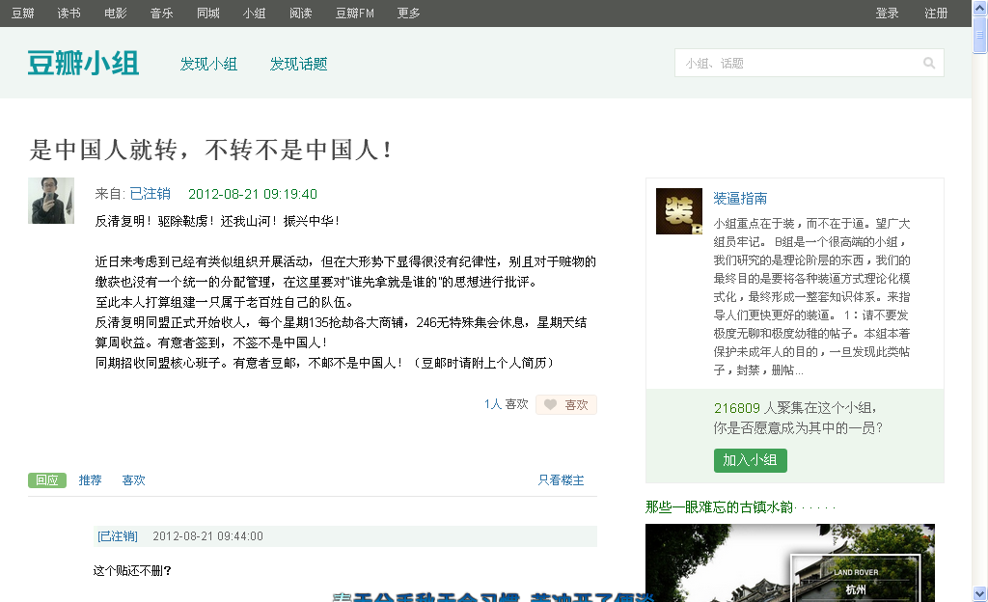
Task: Toggle like on the post via 喜欢
Action: click(566, 404)
